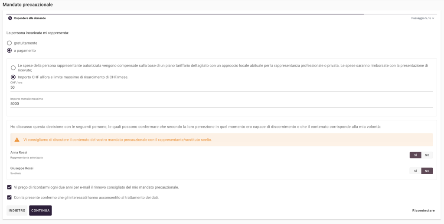Viewport: 444px width, 224px height.
Task: Go back with the INDIETRO button
Action: (x=17, y=211)
